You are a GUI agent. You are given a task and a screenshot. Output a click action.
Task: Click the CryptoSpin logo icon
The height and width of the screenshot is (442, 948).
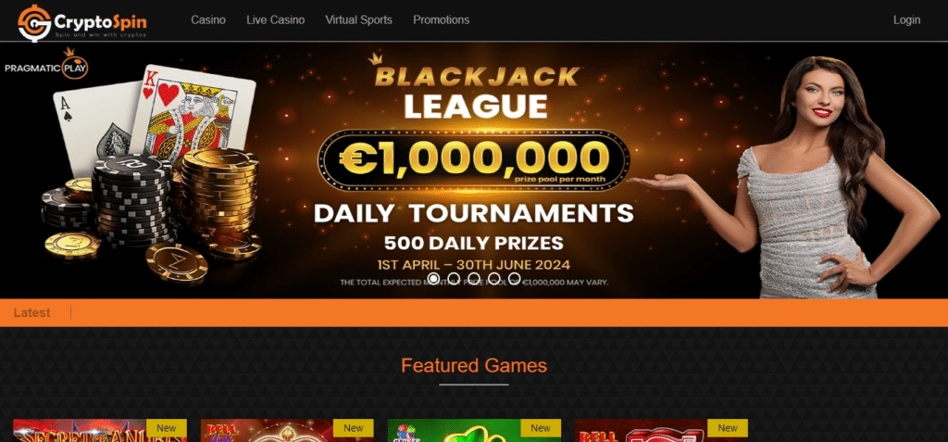click(x=34, y=22)
